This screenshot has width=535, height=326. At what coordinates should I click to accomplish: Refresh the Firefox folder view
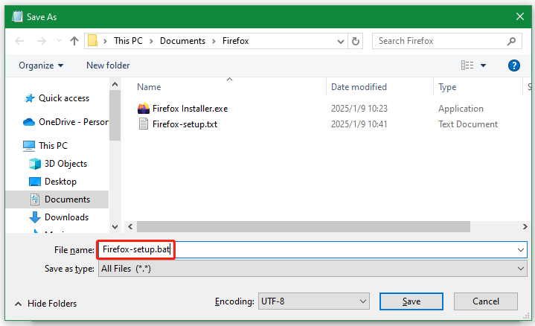pyautogui.click(x=355, y=41)
